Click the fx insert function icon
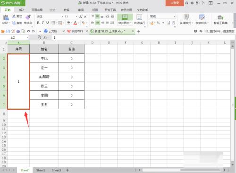The height and width of the screenshot is (173, 236). pyautogui.click(x=45, y=37)
